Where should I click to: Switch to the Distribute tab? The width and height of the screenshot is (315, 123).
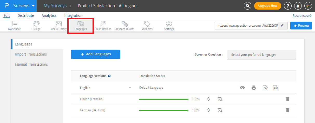coord(26,16)
